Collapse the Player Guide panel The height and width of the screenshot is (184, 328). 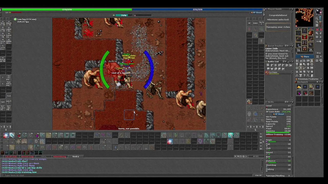click(x=290, y=9)
